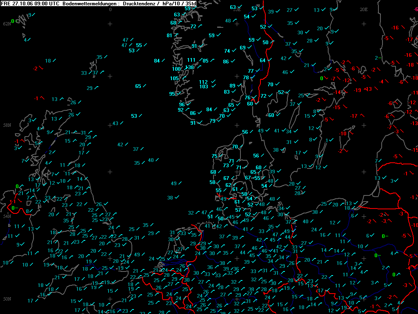Image resolution: width=418 pixels, height=314 pixels.
Task: Select the 95 reading on the coast
Action: click(x=172, y=94)
